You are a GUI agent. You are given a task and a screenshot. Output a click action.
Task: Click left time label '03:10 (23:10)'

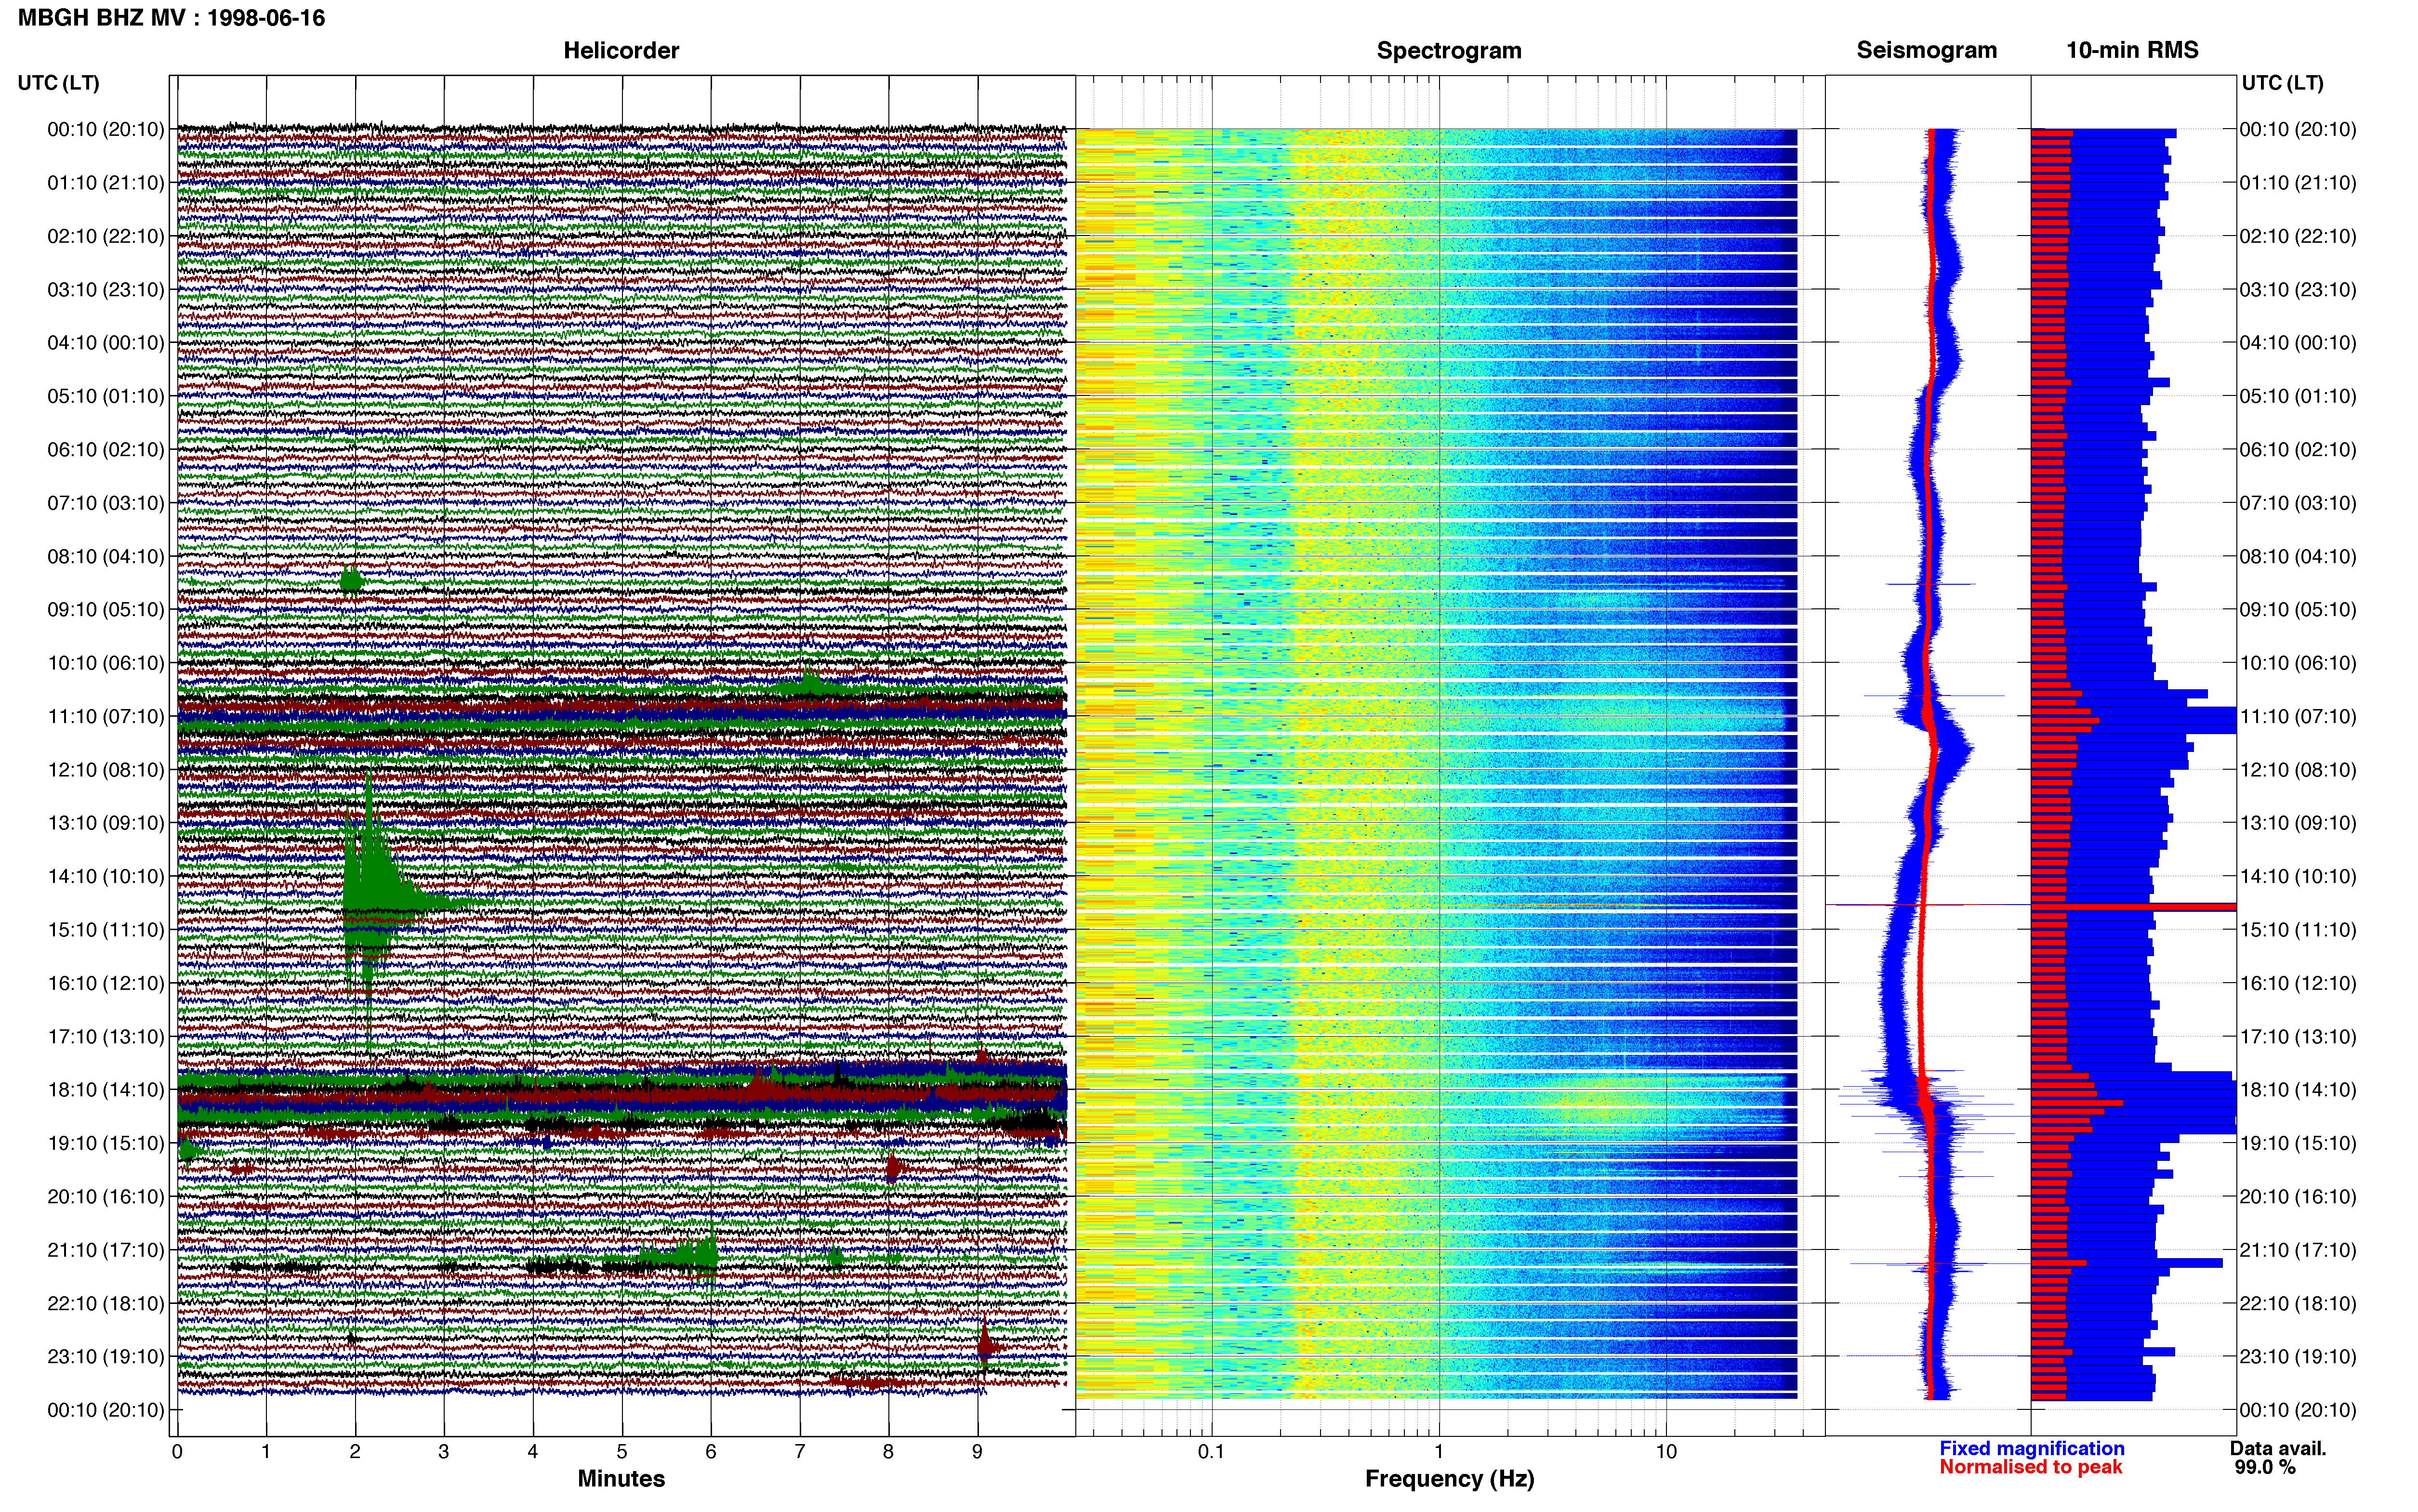[106, 290]
